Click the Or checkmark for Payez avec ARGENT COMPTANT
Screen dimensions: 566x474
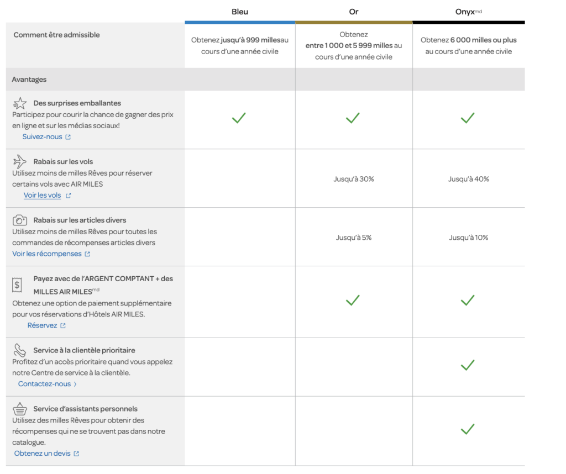353,300
